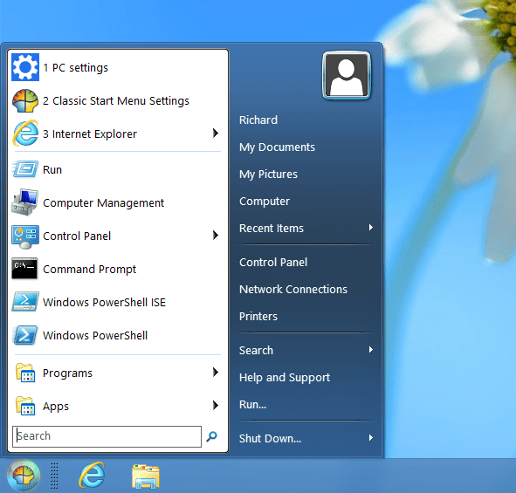Open the Richard user folder
The image size is (516, 493).
tap(258, 120)
